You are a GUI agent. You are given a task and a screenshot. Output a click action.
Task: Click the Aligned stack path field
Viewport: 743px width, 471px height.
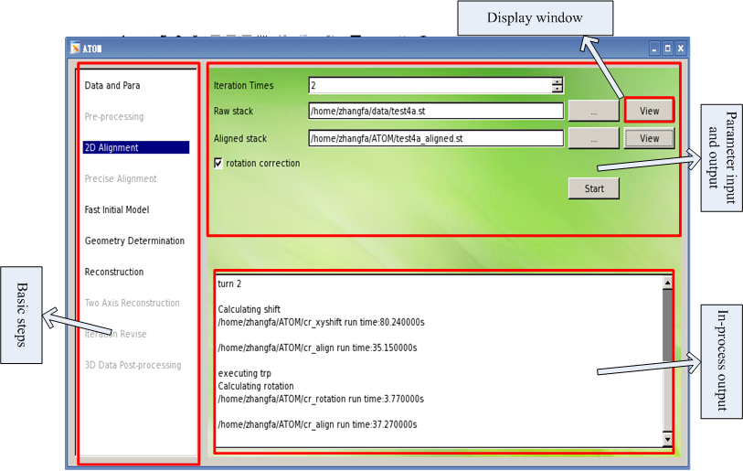[x=435, y=139]
